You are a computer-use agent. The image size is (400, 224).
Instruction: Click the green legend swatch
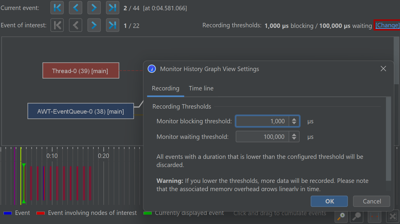(148, 213)
